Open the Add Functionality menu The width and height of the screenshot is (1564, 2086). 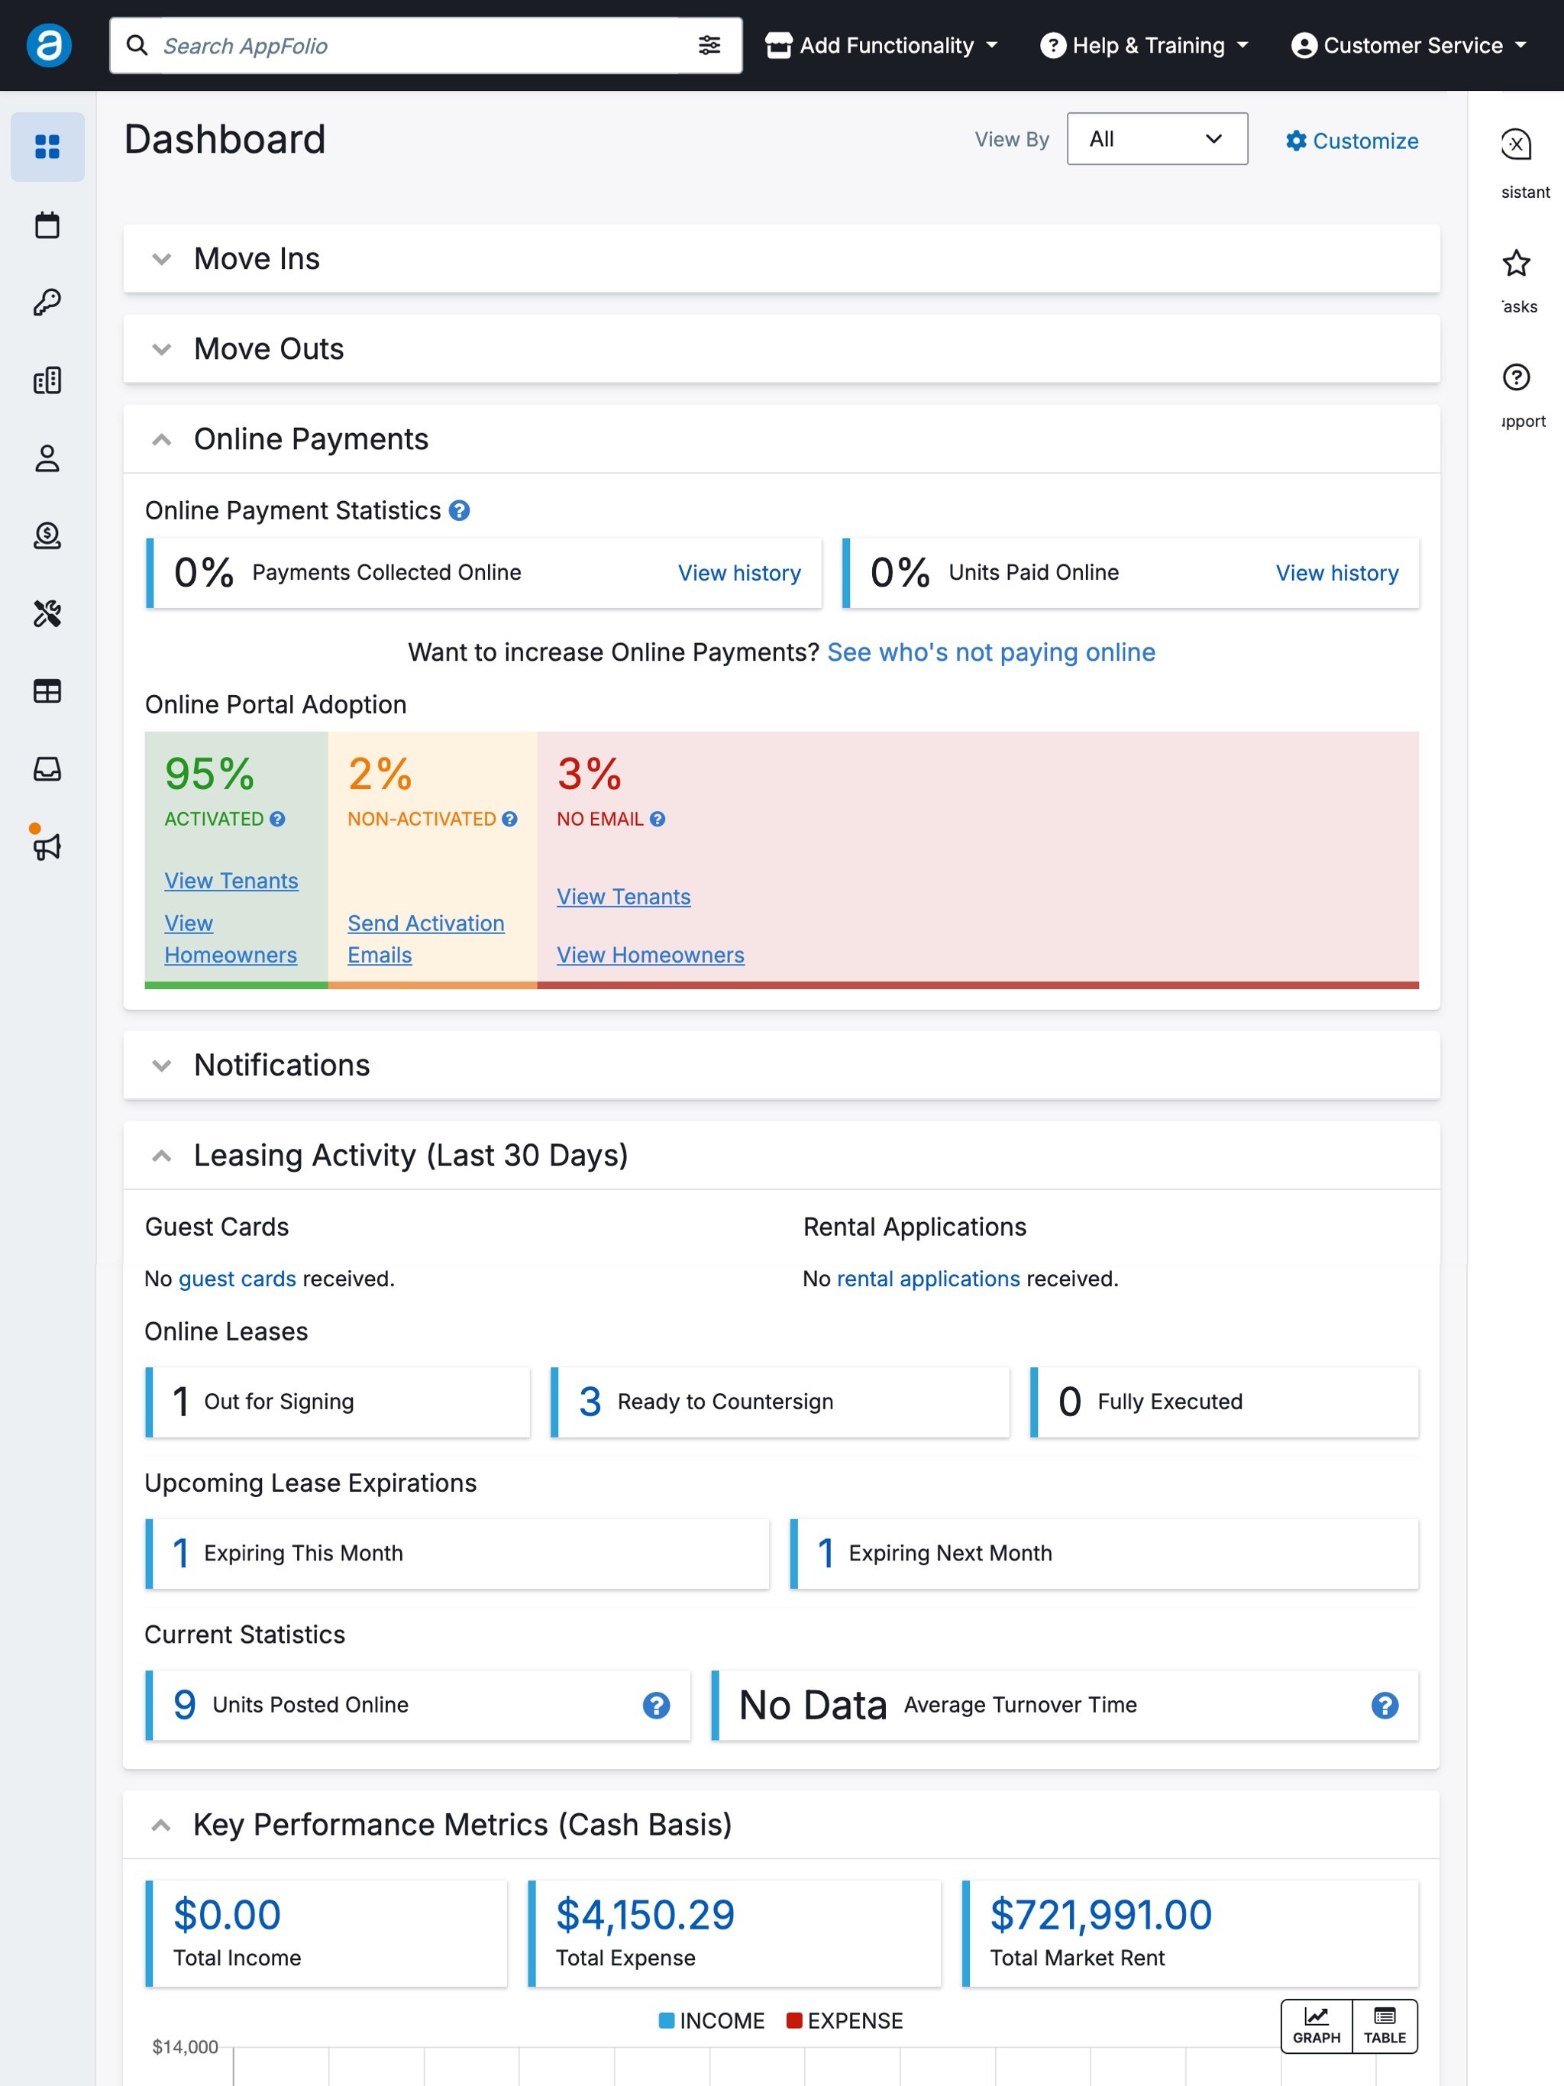coord(881,45)
